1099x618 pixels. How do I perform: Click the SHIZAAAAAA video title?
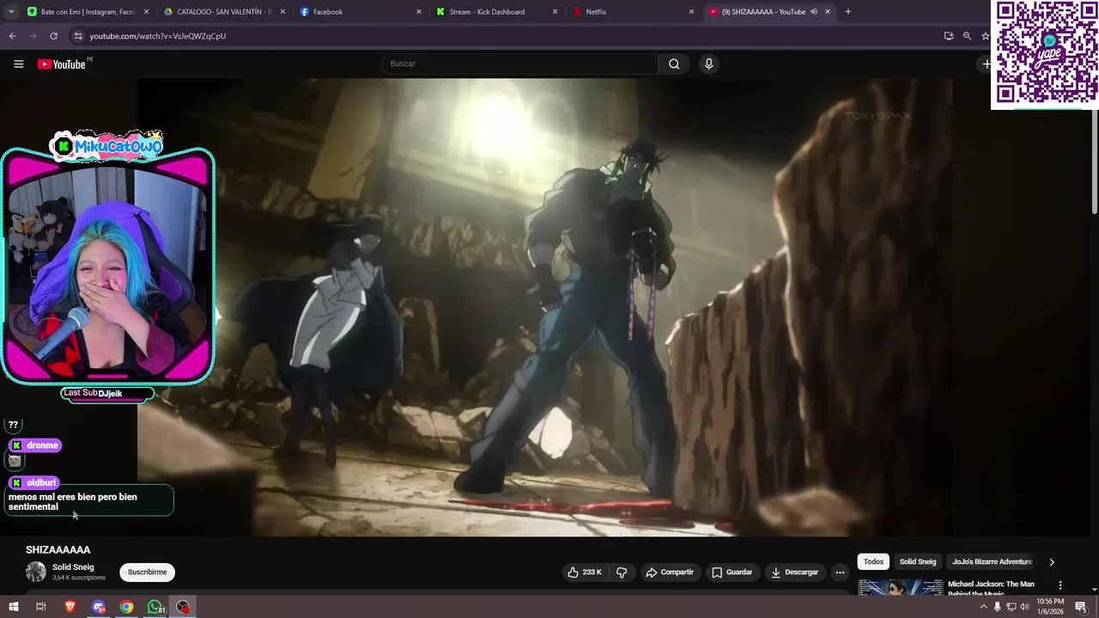58,550
